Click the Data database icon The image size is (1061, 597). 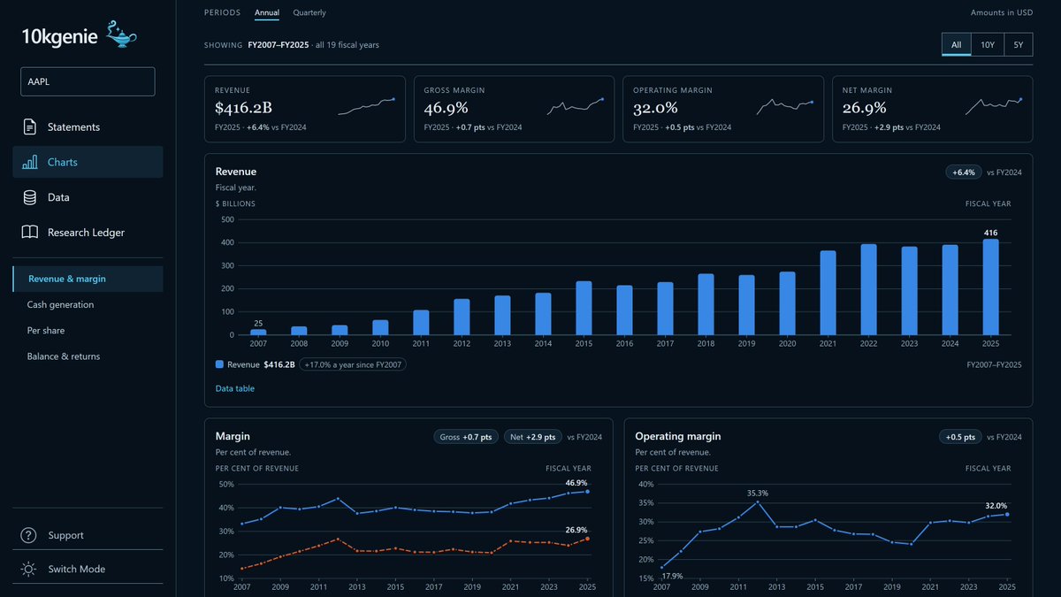point(30,197)
